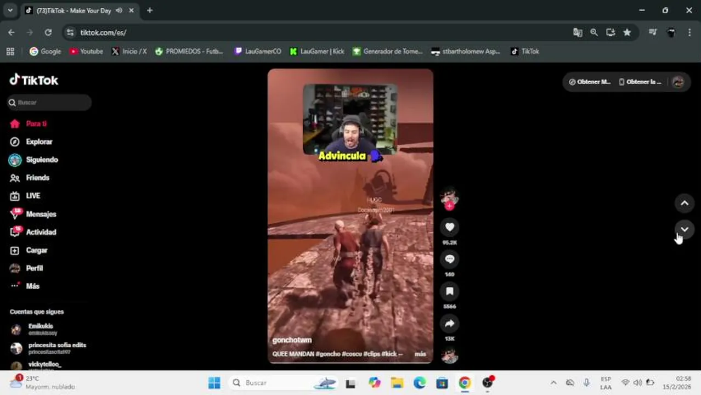Like the video with heart icon
The image size is (701, 395).
[x=450, y=227]
